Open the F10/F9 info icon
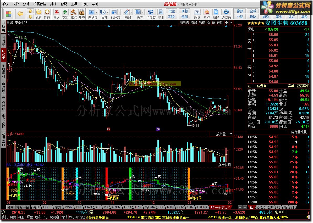Image resolution: width=313 pixels, height=223 pixels. (114, 12)
